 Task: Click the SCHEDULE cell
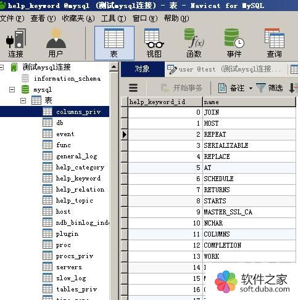(249, 179)
